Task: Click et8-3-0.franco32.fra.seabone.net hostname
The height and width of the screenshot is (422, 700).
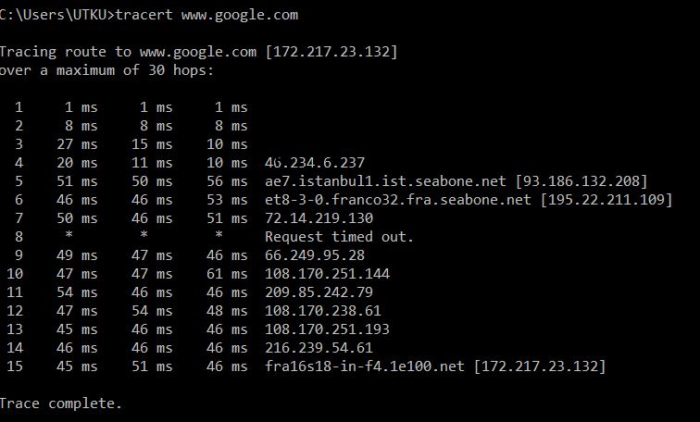Action: pos(398,199)
